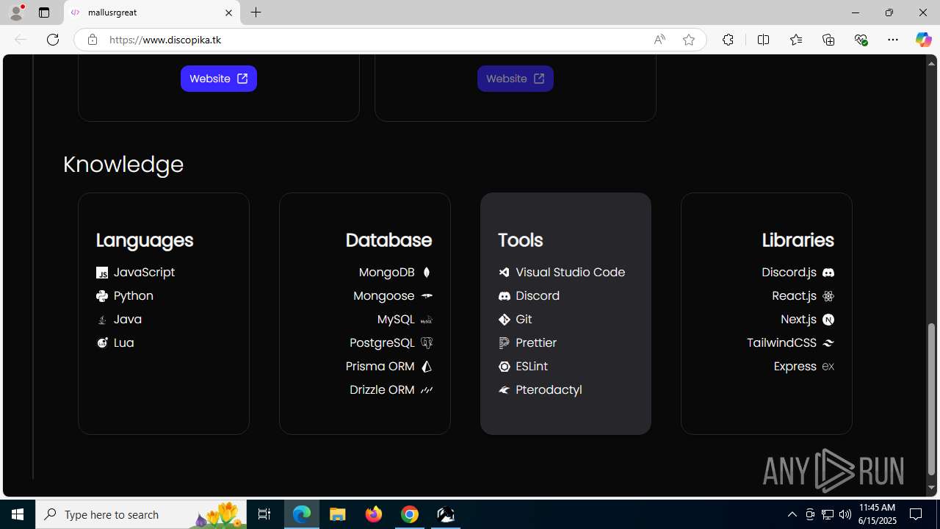This screenshot has height=529, width=940.
Task: Add this page to favorites
Action: point(689,40)
